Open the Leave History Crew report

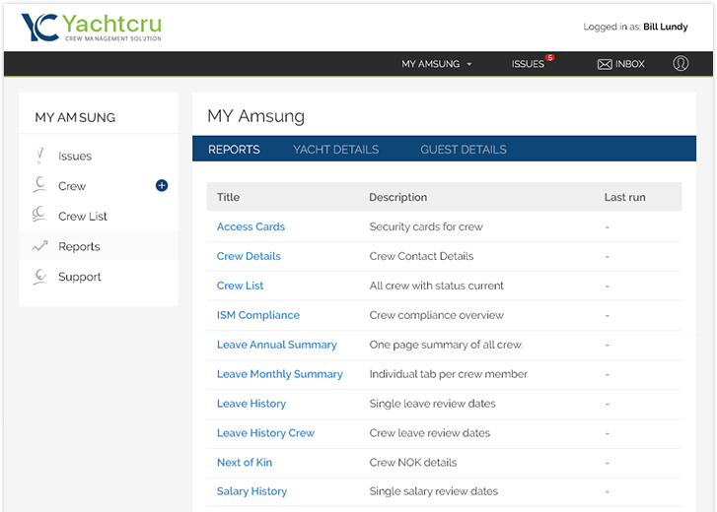click(265, 433)
